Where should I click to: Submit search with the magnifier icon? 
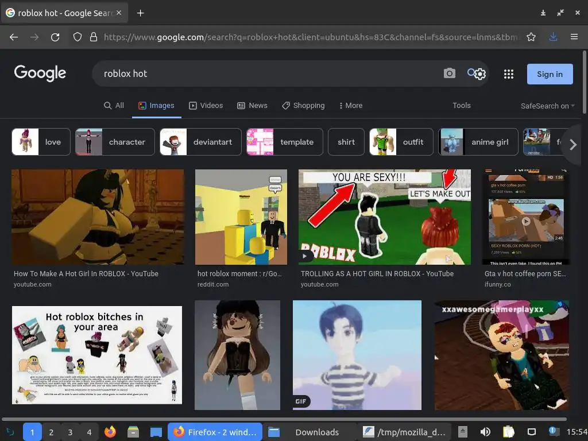click(471, 72)
